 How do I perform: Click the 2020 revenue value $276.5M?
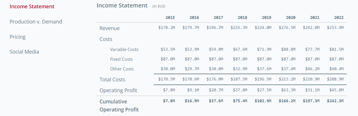coord(287,28)
